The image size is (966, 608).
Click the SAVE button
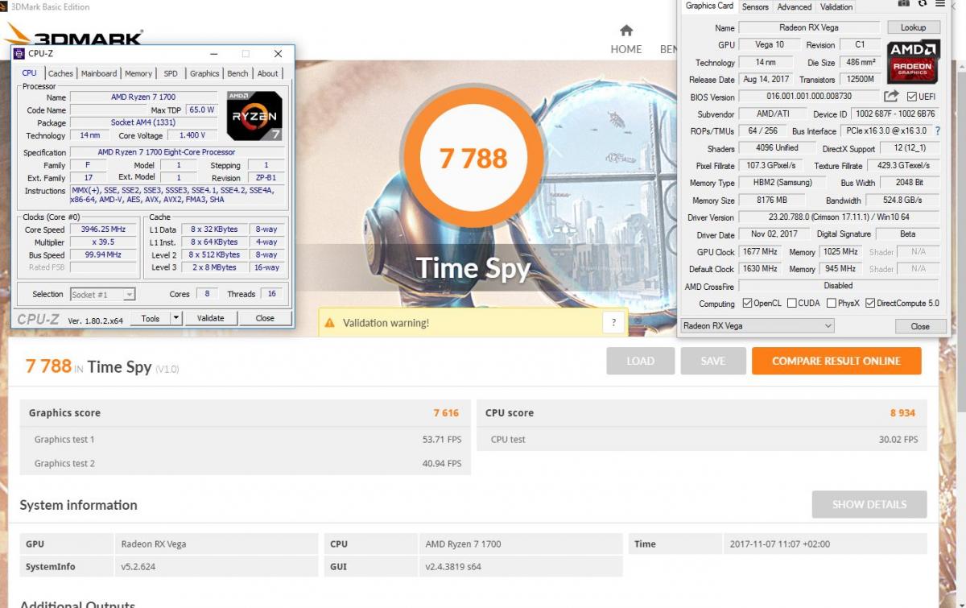[712, 361]
